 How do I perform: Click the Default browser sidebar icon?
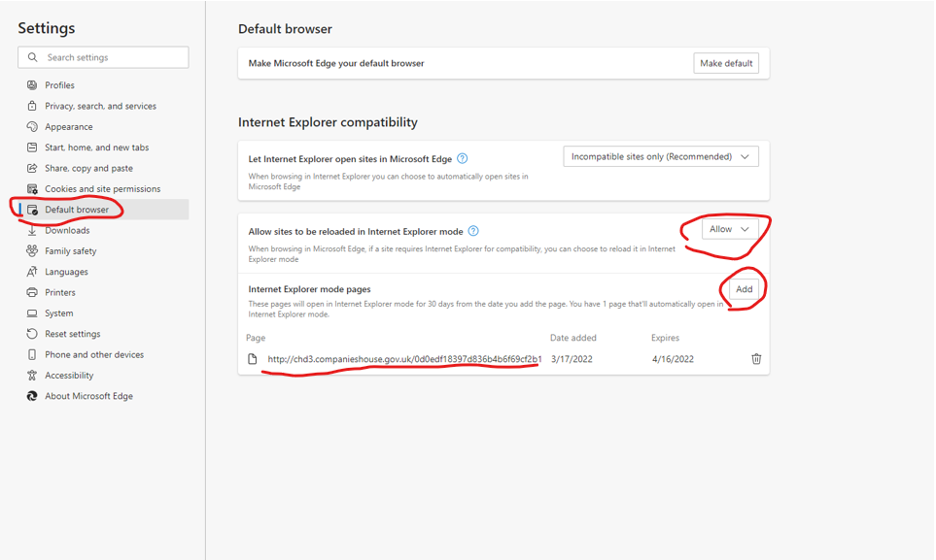(32, 210)
